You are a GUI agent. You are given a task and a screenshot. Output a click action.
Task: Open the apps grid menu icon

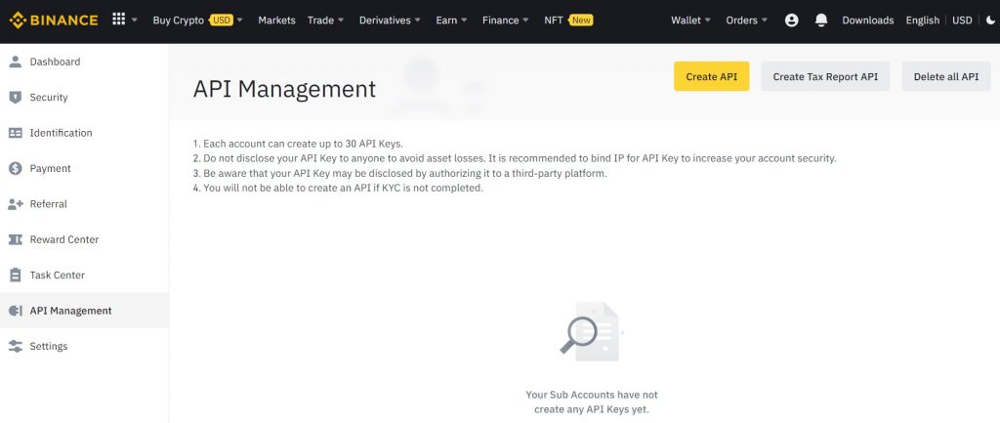click(x=119, y=20)
